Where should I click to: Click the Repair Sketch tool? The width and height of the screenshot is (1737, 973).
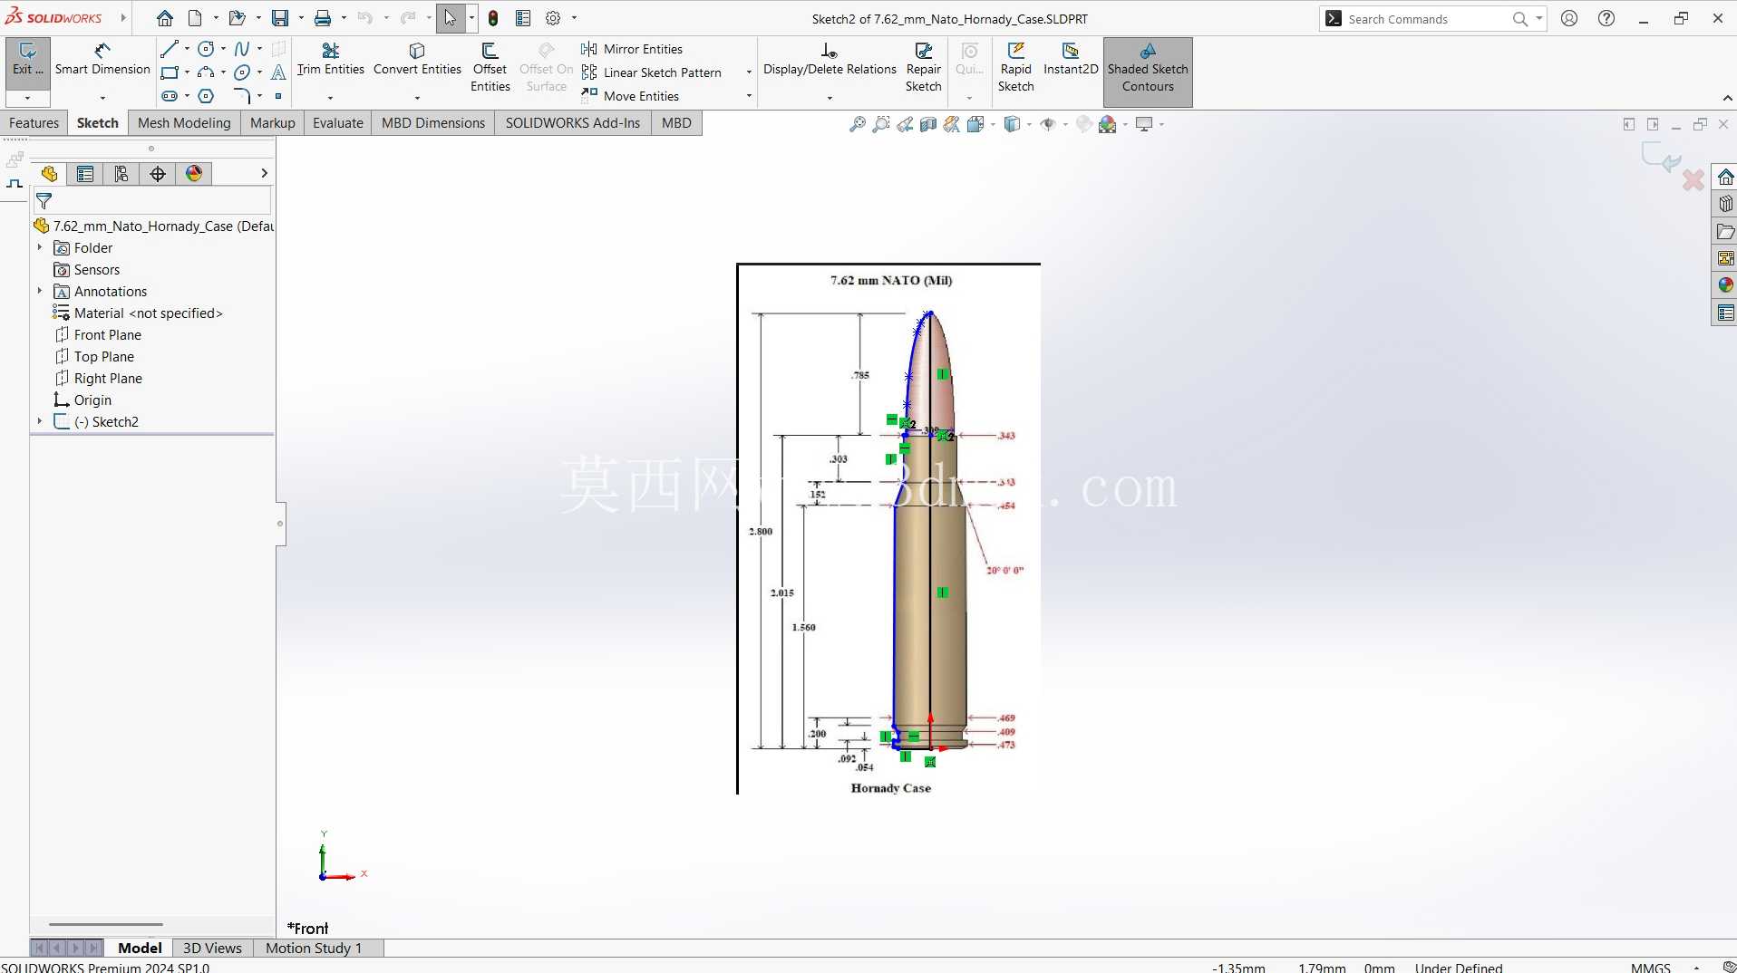point(923,68)
